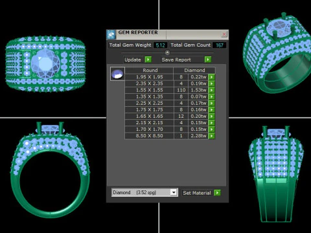Image resolution: width=311 pixels, height=233 pixels.
Task: Click the Total Gem Count label
Action: (x=190, y=45)
